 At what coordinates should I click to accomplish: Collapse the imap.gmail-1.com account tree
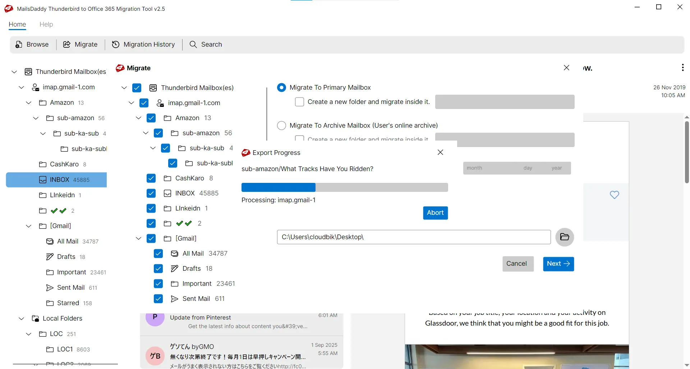[x=130, y=103]
